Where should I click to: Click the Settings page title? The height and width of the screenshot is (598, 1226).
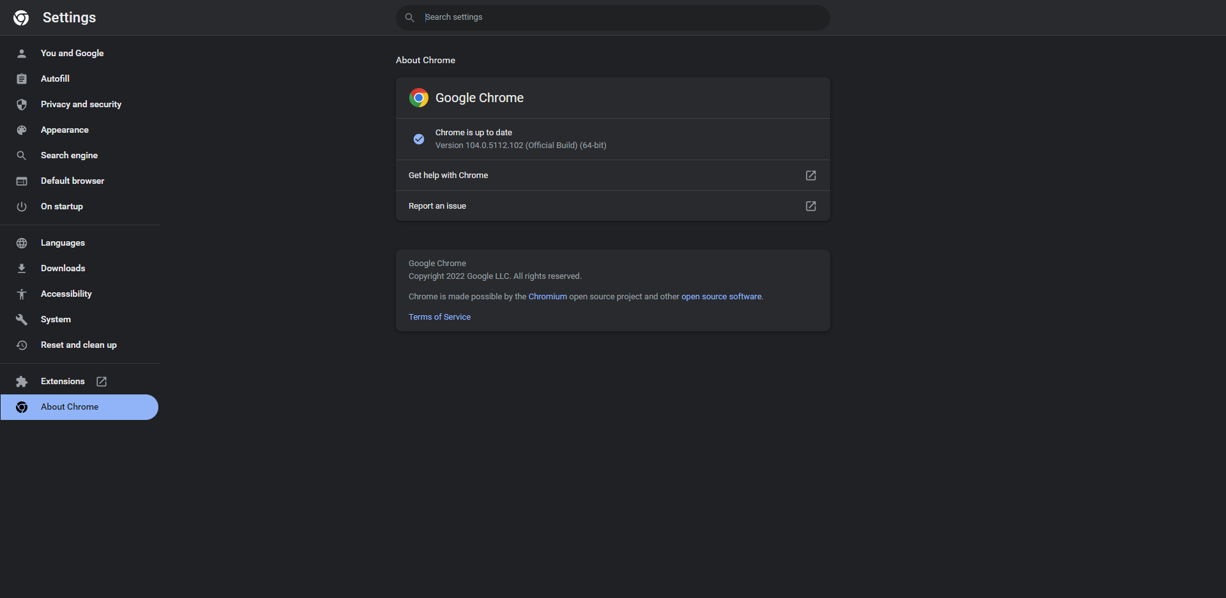(69, 18)
